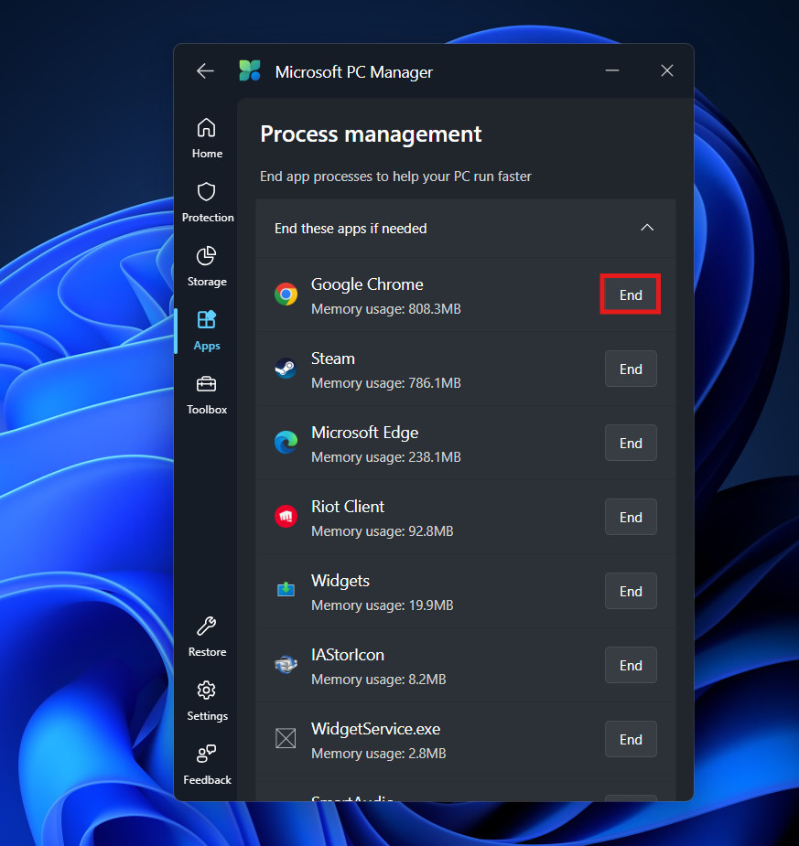Open the Home section in sidebar
The width and height of the screenshot is (799, 846).
tap(207, 138)
